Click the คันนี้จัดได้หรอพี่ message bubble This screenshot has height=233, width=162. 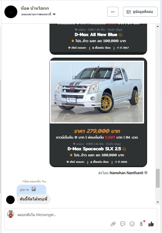click(x=34, y=199)
